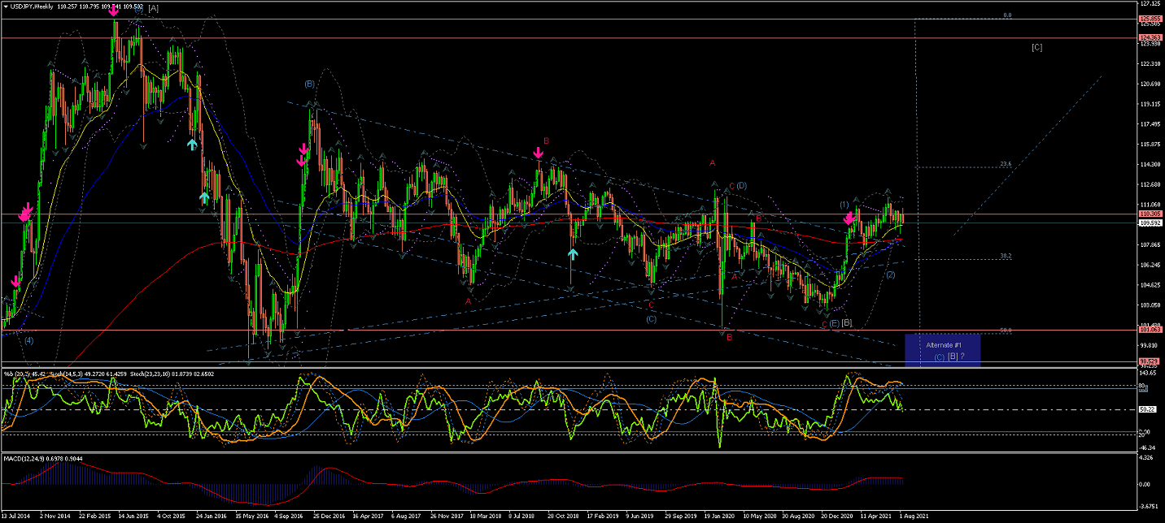Click the pink arrow cluster above the (4) label
Viewport: 1165px width, 523px height.
point(26,213)
